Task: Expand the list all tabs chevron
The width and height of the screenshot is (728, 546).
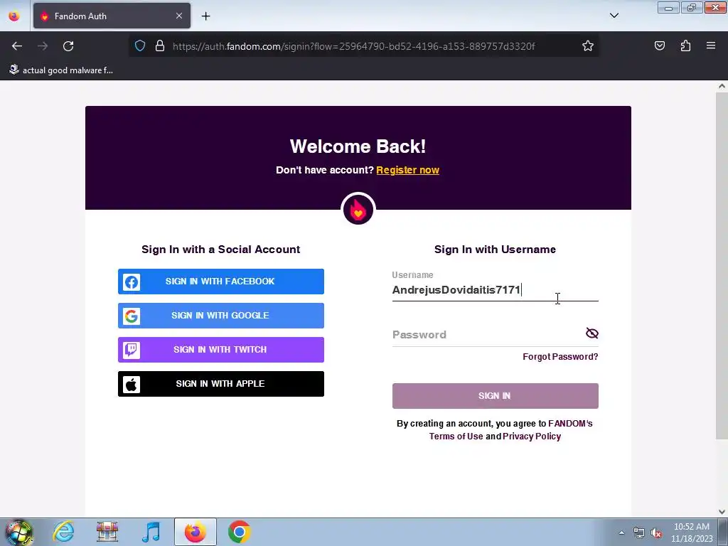Action: coord(614,16)
